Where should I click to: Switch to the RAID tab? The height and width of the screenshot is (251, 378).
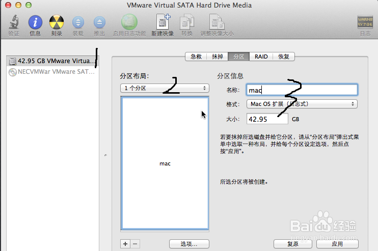pyautogui.click(x=261, y=57)
